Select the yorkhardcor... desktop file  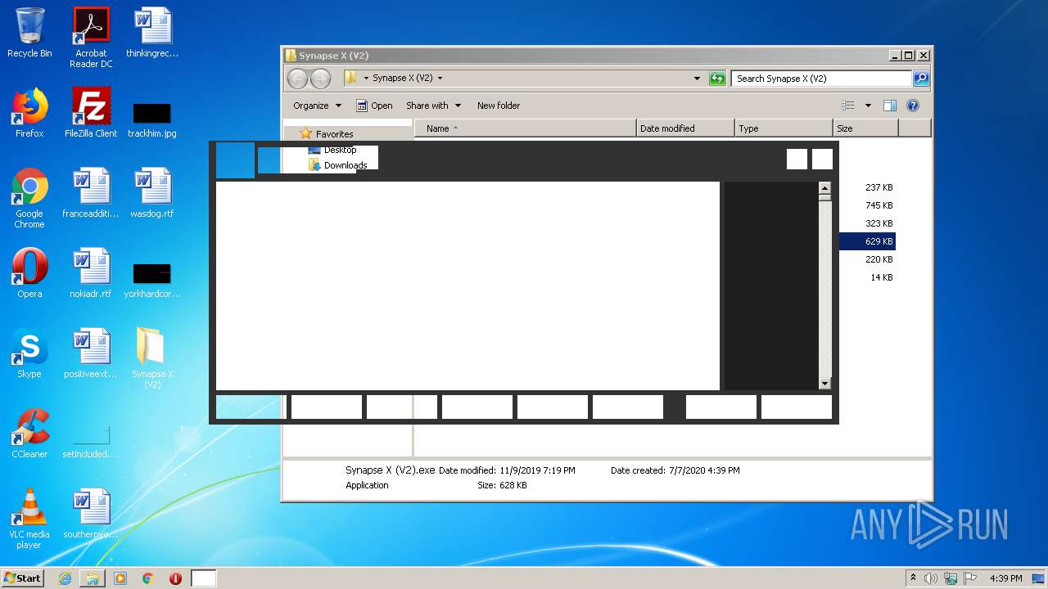pyautogui.click(x=152, y=280)
